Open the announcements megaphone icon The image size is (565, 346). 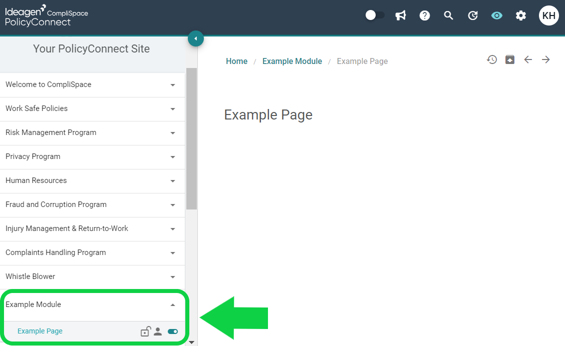point(400,15)
